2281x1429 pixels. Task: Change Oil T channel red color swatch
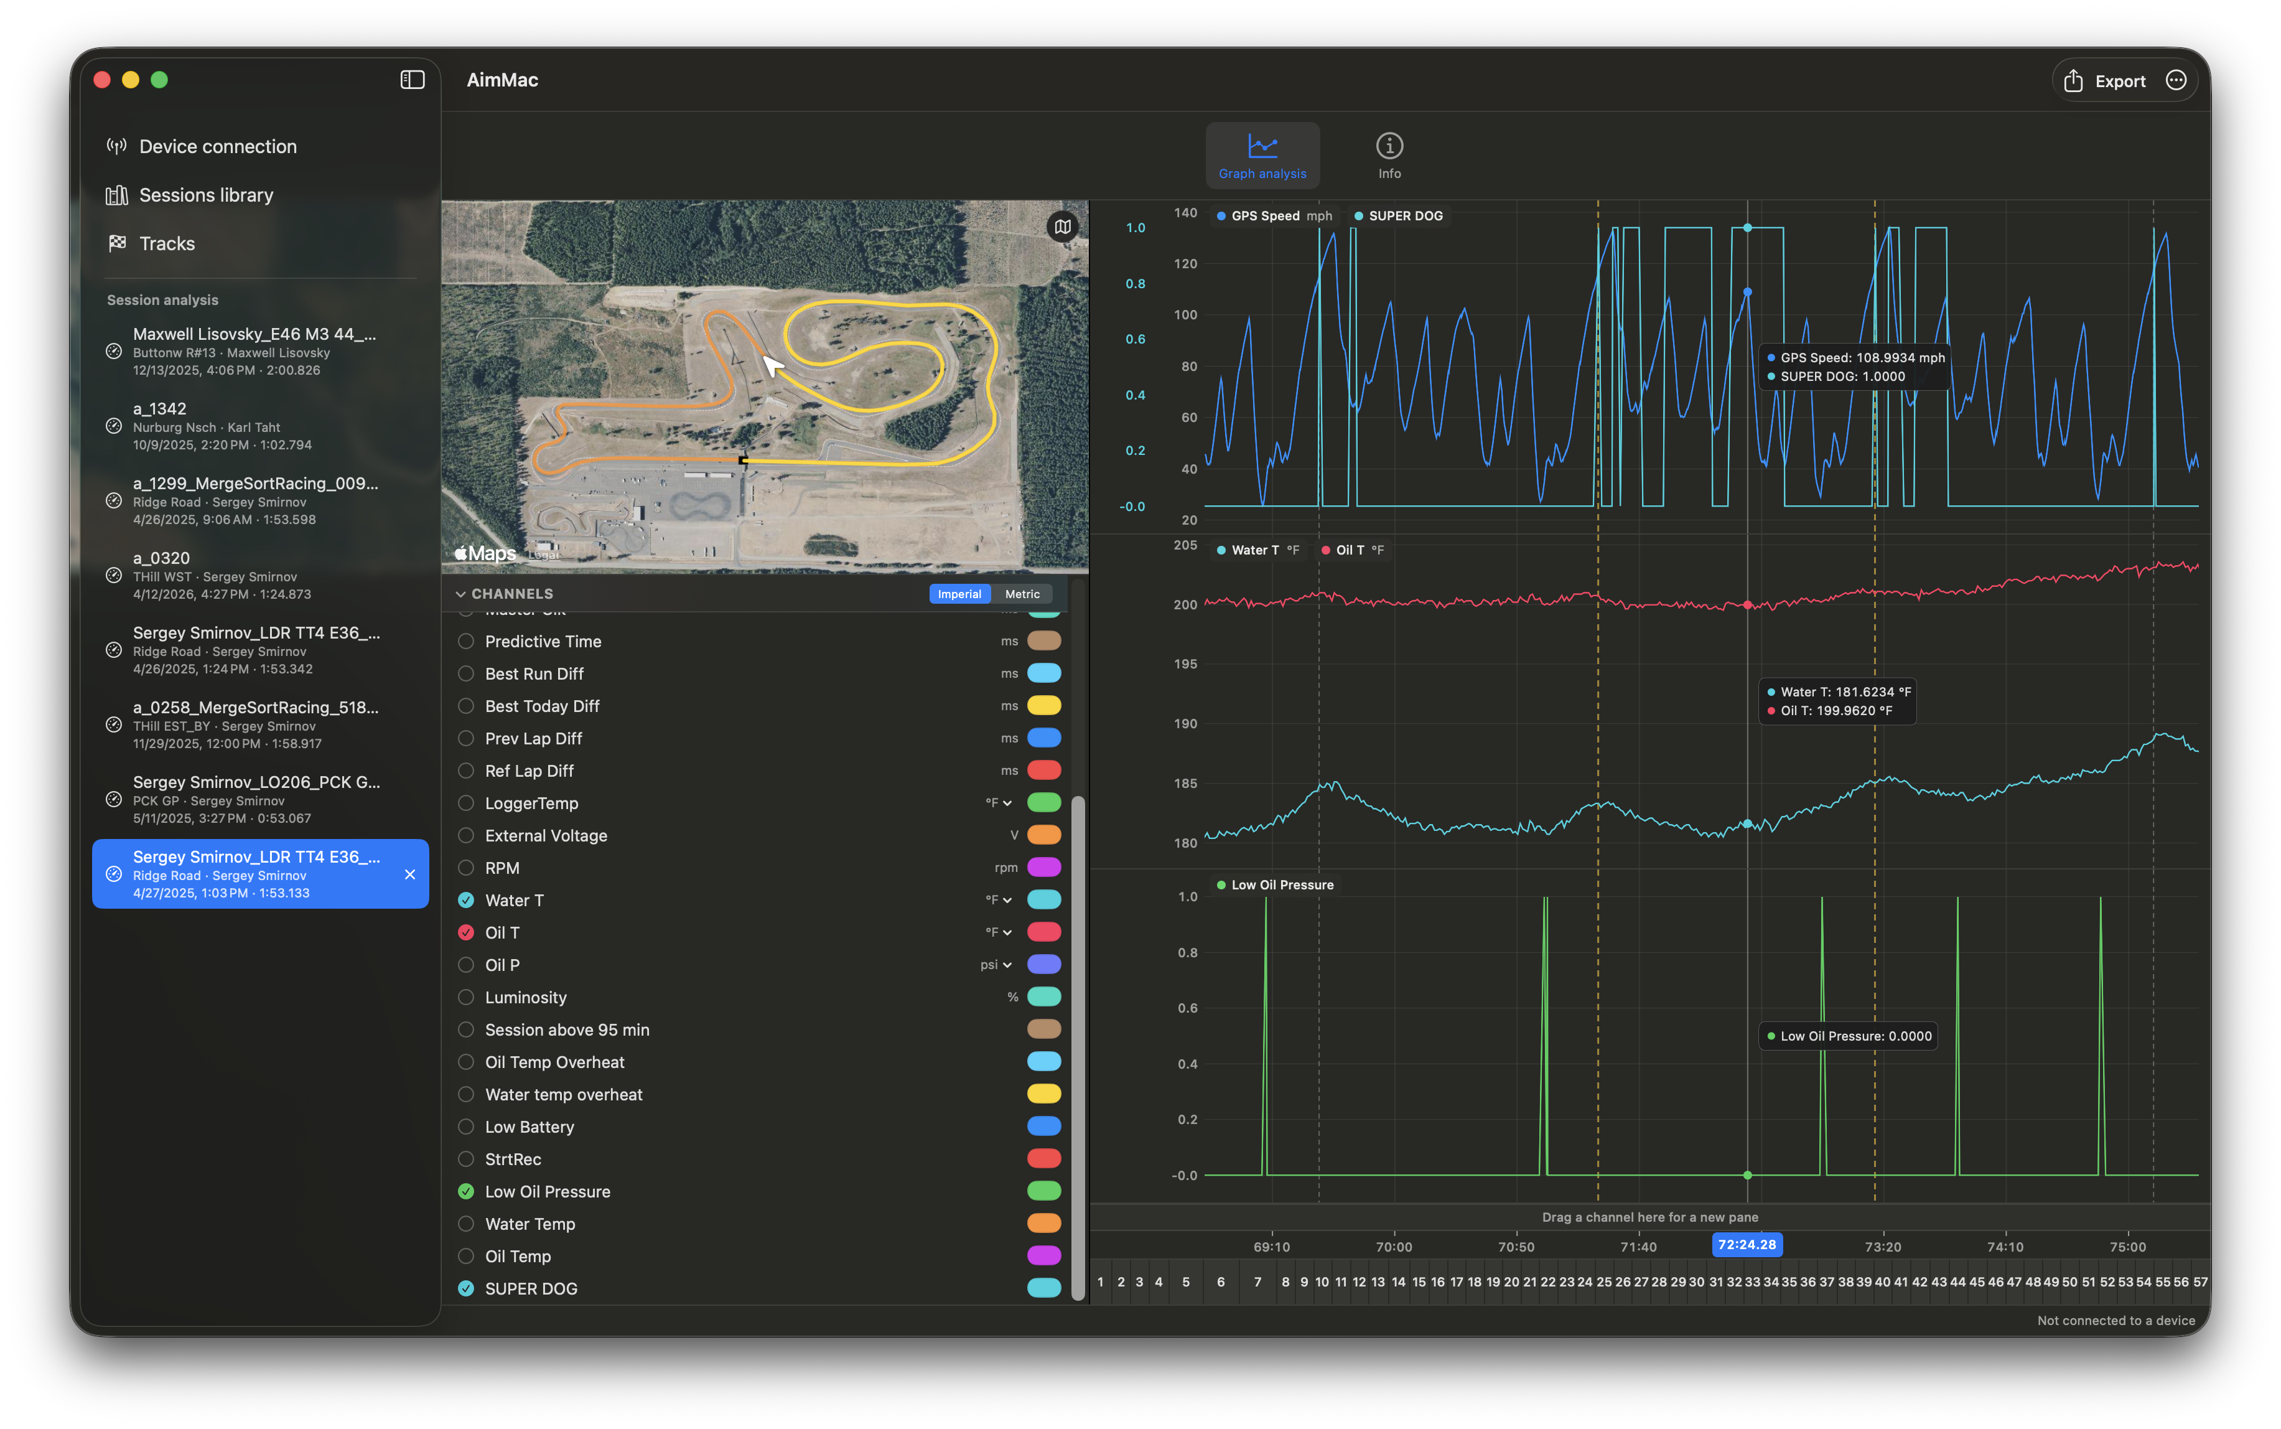[1044, 932]
